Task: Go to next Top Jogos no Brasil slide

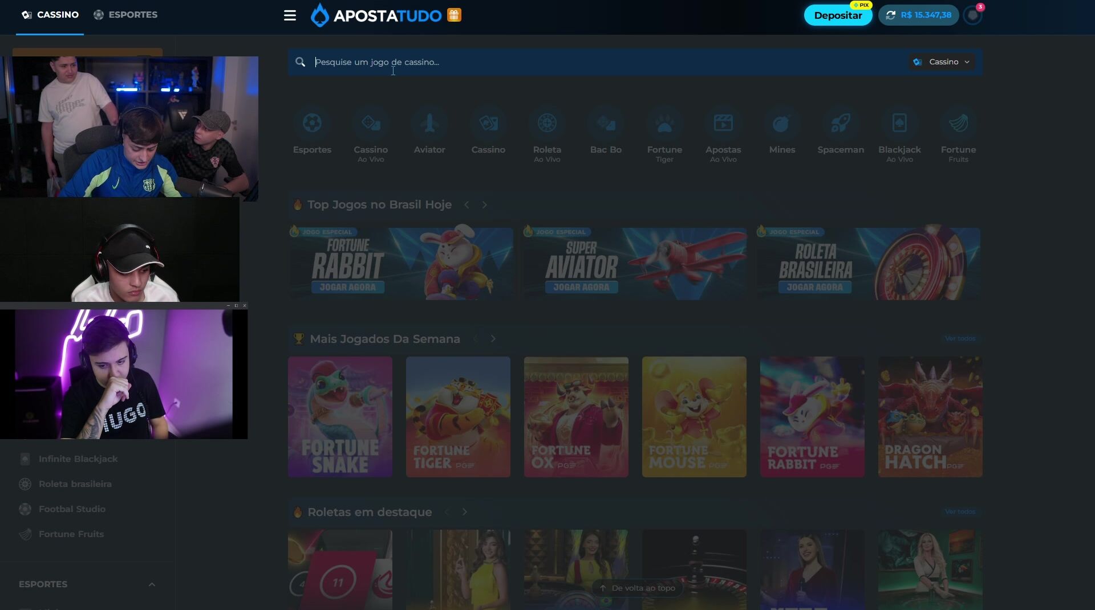Action: 484,204
